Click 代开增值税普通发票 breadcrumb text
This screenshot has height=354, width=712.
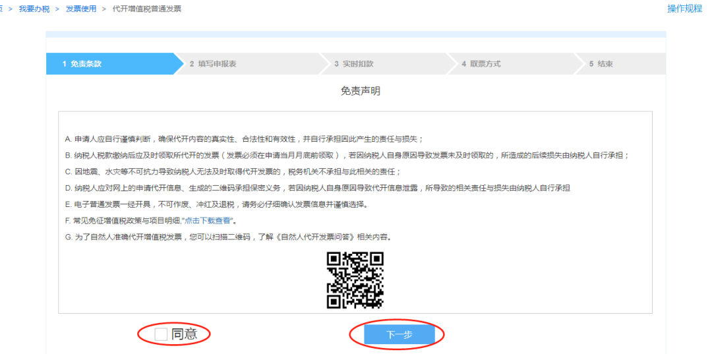click(x=146, y=9)
